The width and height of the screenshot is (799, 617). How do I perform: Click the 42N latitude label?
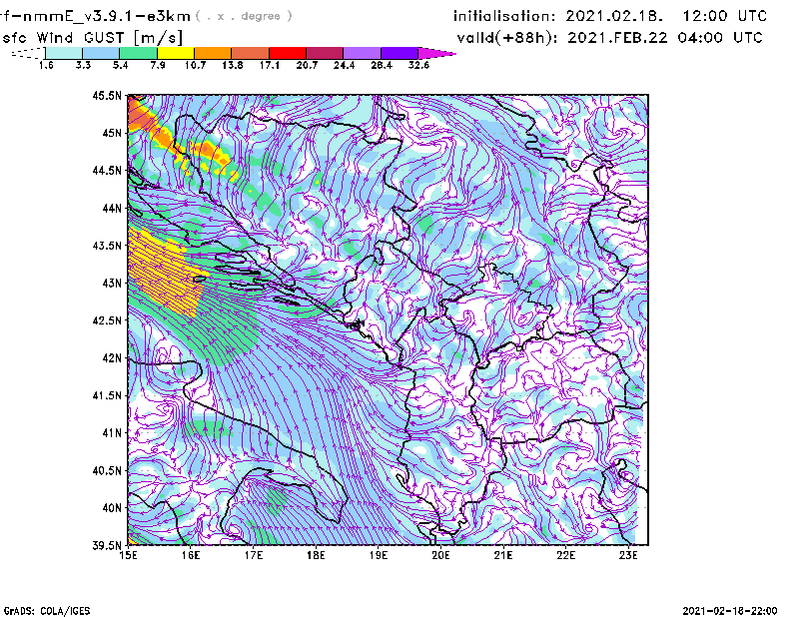[112, 357]
